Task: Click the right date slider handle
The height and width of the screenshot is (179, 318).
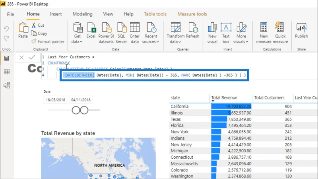Action: coord(84,110)
